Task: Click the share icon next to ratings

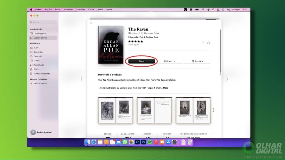Action: click(x=203, y=43)
